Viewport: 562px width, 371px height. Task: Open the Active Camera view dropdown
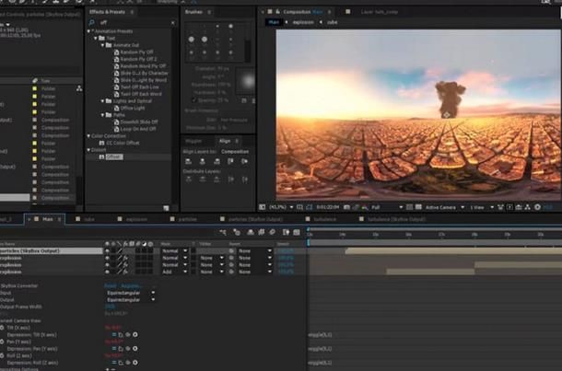pyautogui.click(x=445, y=207)
